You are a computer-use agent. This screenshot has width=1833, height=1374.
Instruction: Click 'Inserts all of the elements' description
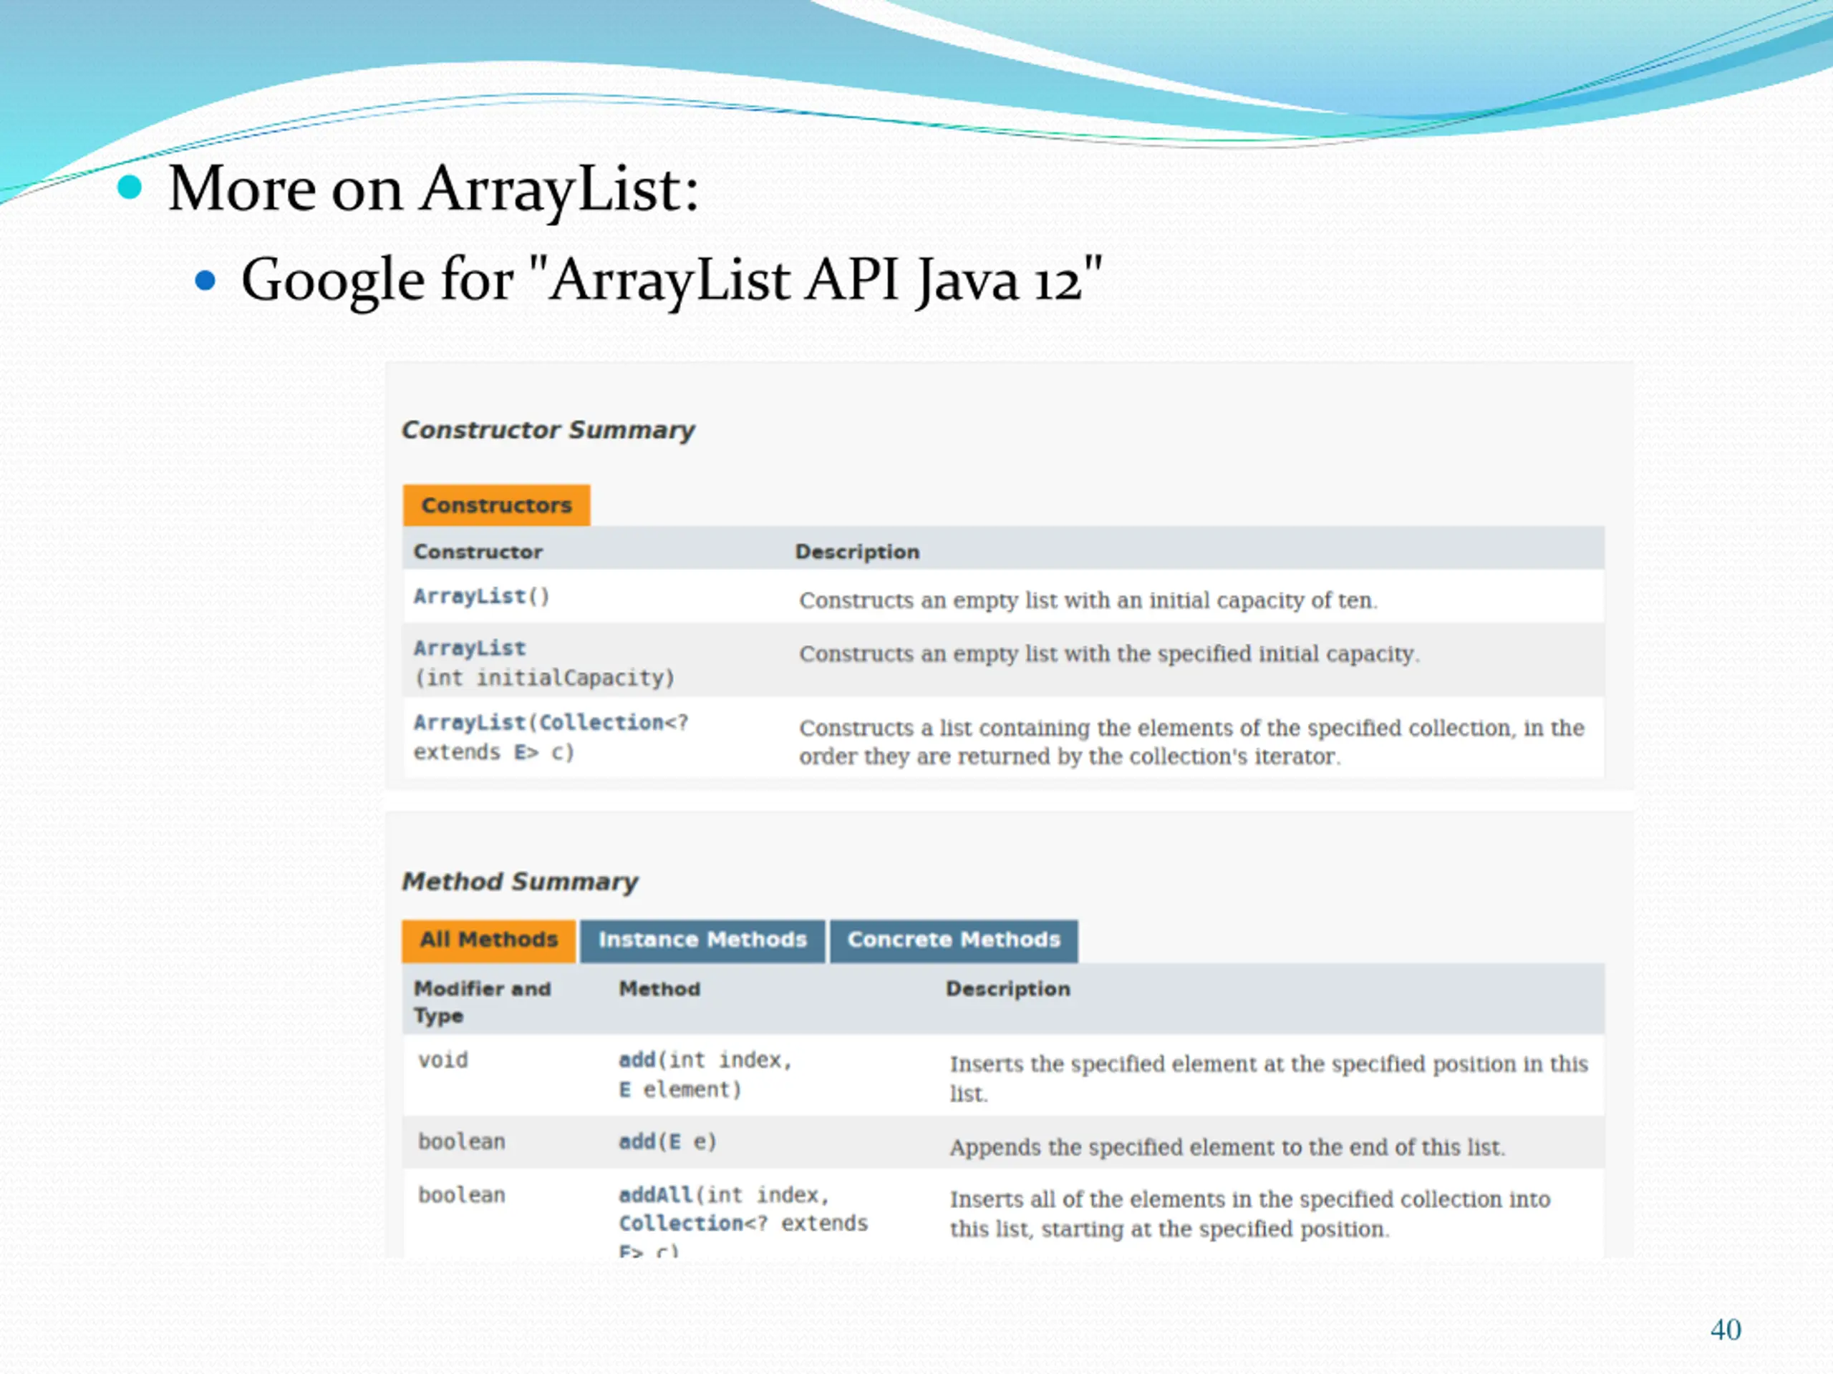click(x=1249, y=1214)
